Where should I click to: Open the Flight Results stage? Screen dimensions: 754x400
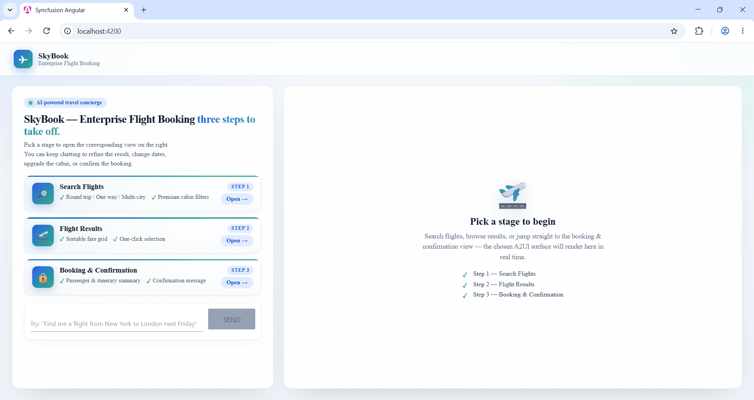[x=237, y=240]
